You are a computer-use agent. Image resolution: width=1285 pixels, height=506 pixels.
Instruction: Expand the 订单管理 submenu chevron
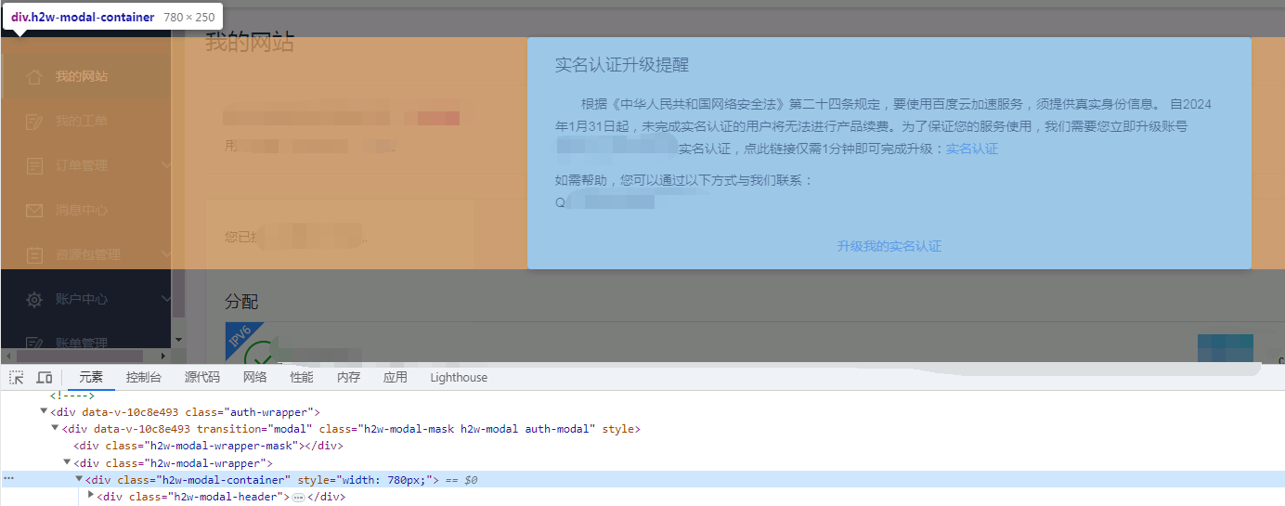(166, 165)
